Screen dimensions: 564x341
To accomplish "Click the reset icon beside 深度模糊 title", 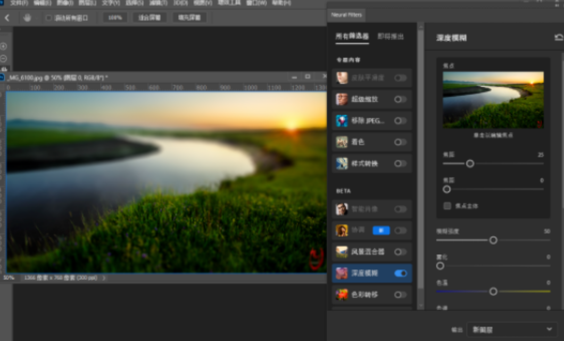I will click(559, 37).
